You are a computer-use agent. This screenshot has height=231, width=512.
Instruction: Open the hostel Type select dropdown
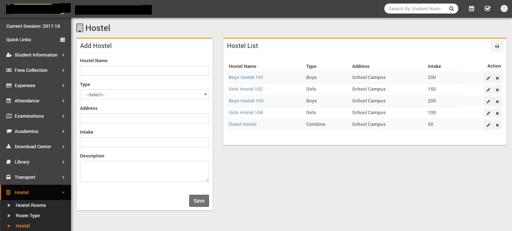[x=144, y=95]
